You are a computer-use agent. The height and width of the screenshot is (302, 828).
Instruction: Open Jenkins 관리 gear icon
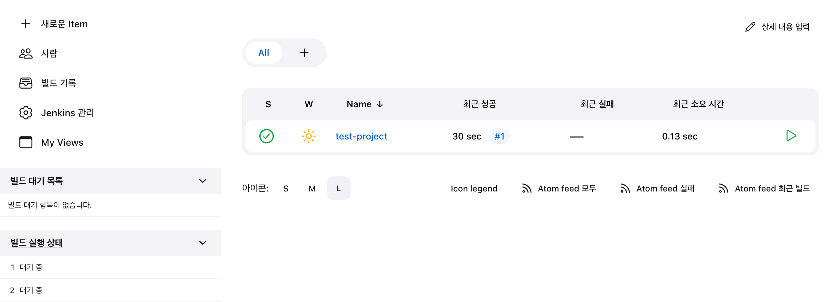tap(26, 113)
